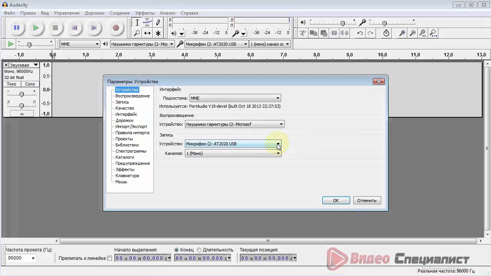The height and width of the screenshot is (276, 491).
Task: Click the Zoom Out magnifier icon
Action: (412, 33)
